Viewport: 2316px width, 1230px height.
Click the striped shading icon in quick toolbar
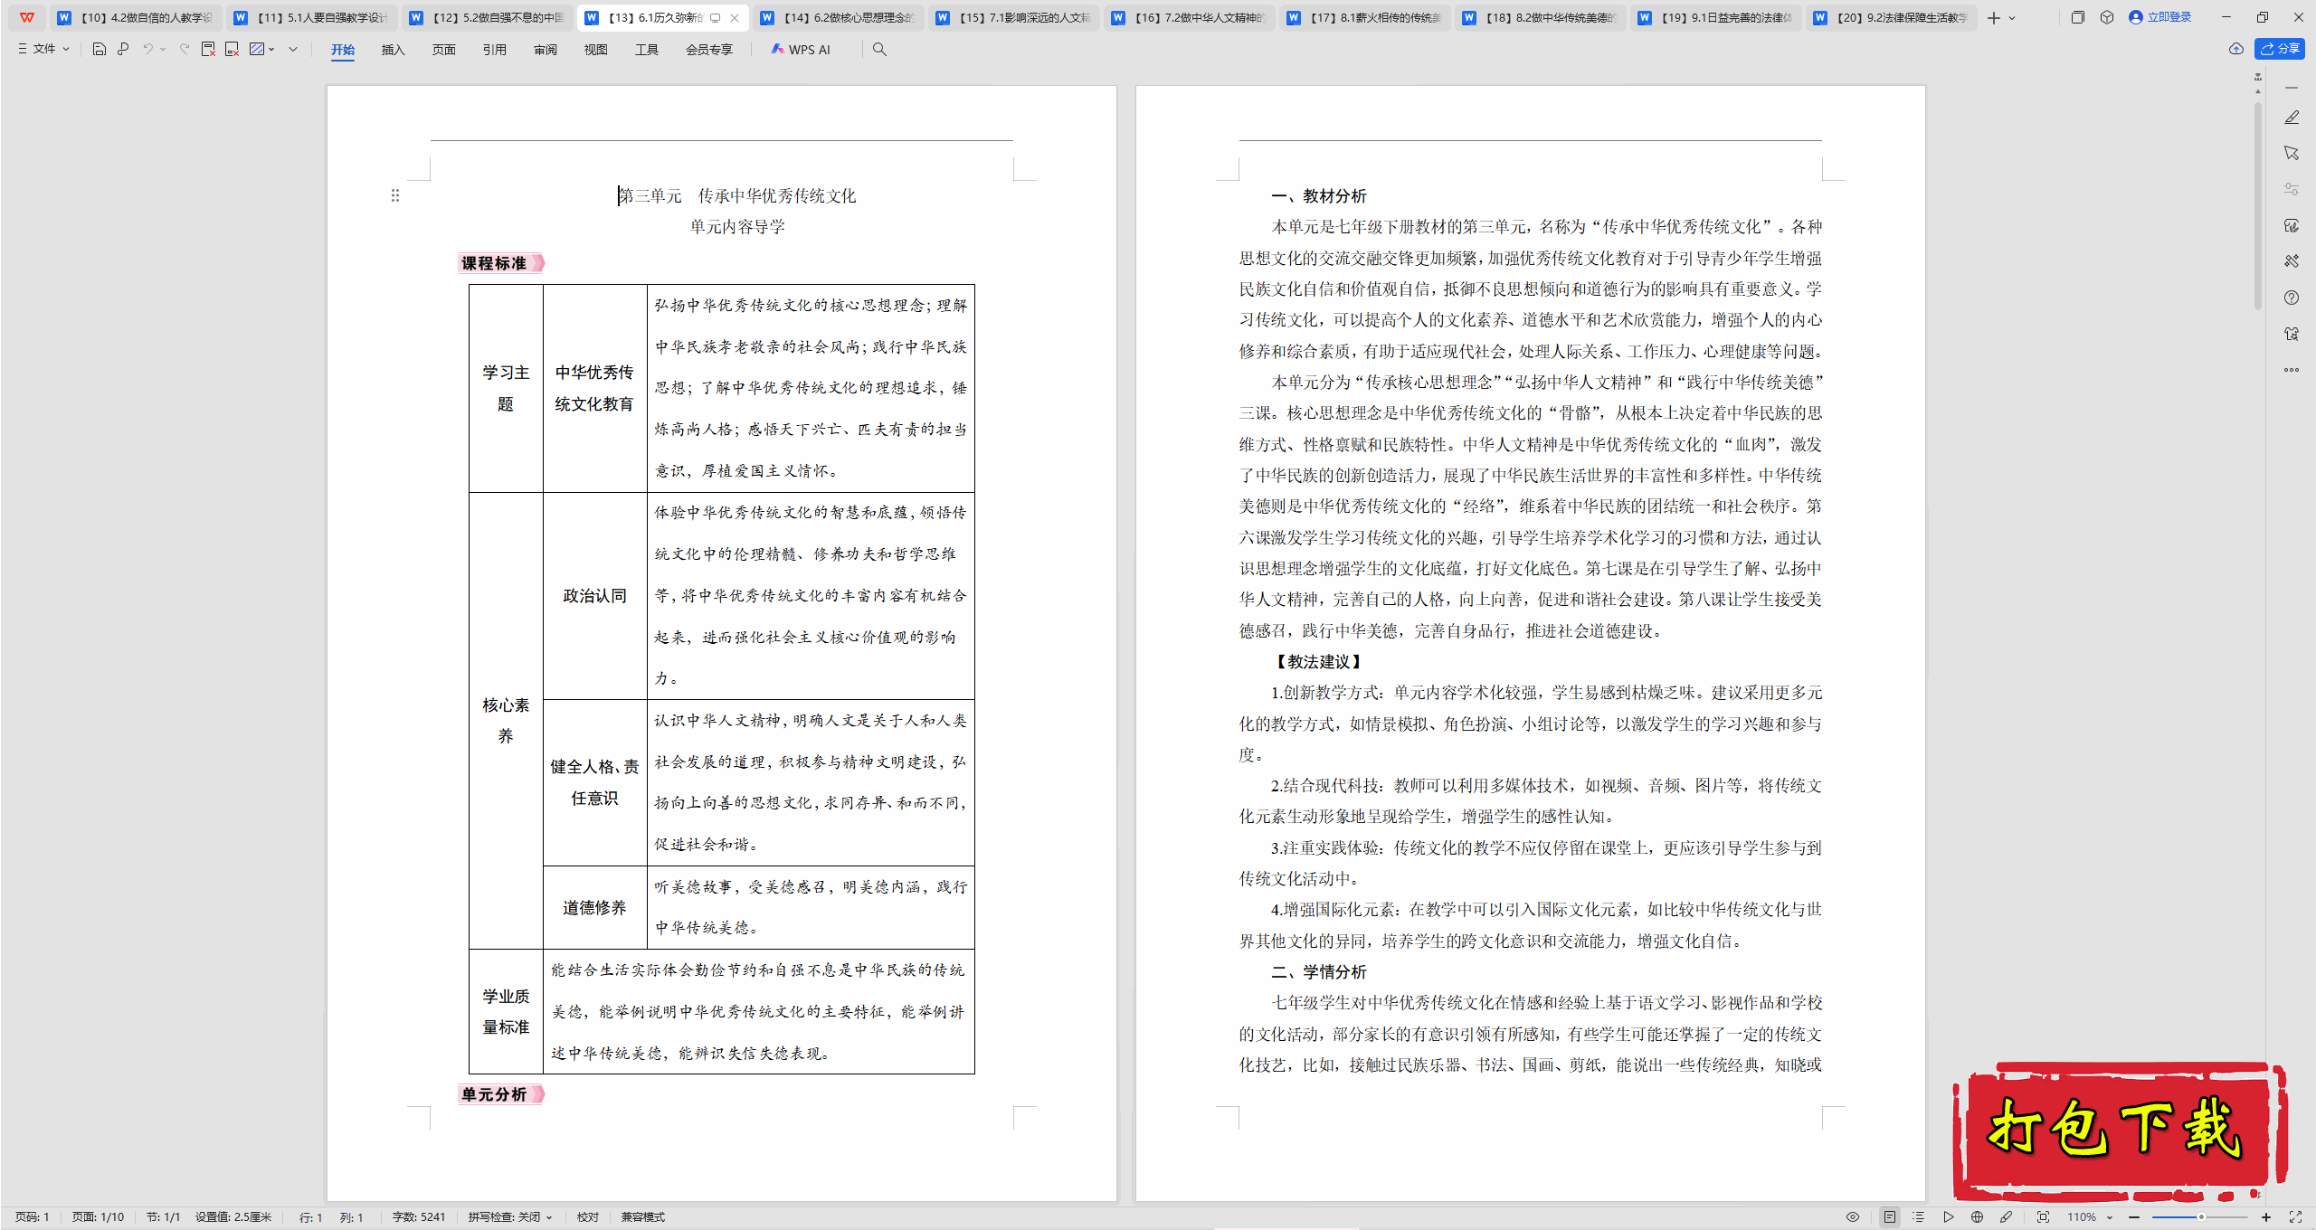point(257,49)
